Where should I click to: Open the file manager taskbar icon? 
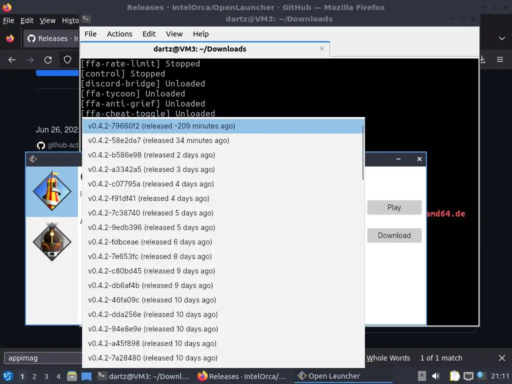(x=72, y=376)
